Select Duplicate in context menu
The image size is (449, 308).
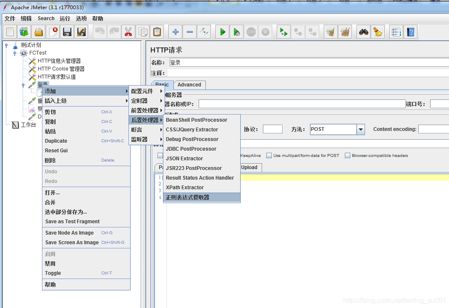(x=86, y=141)
